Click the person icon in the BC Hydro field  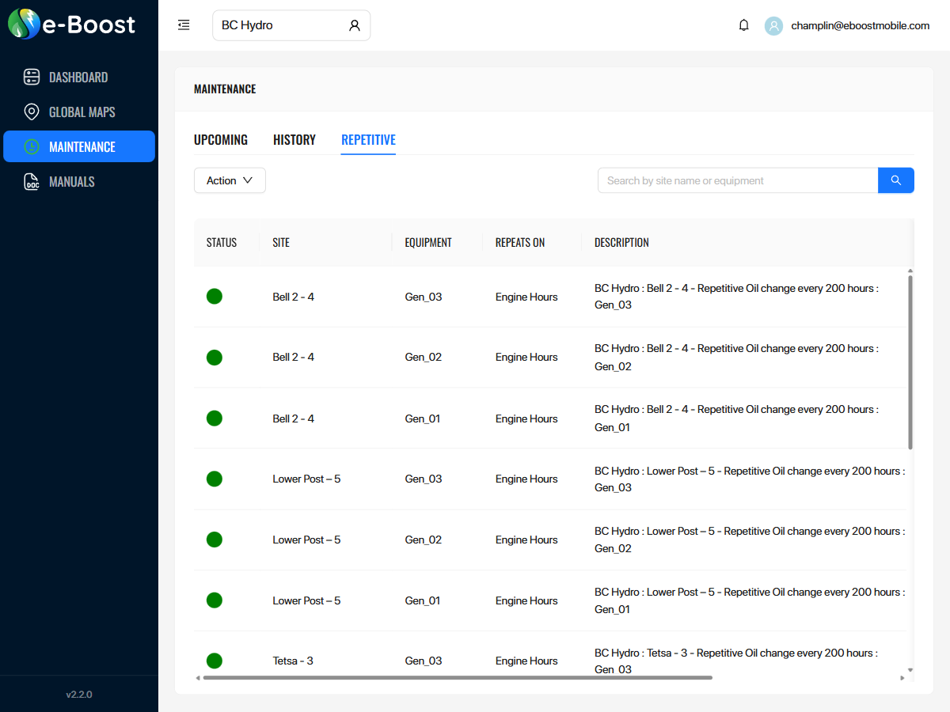point(354,25)
